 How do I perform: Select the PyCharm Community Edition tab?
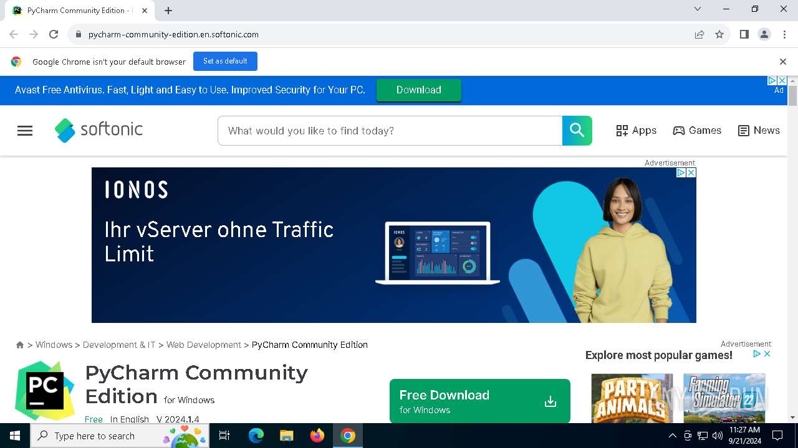80,11
